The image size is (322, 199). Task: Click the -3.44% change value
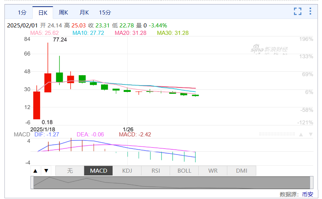[158, 26]
